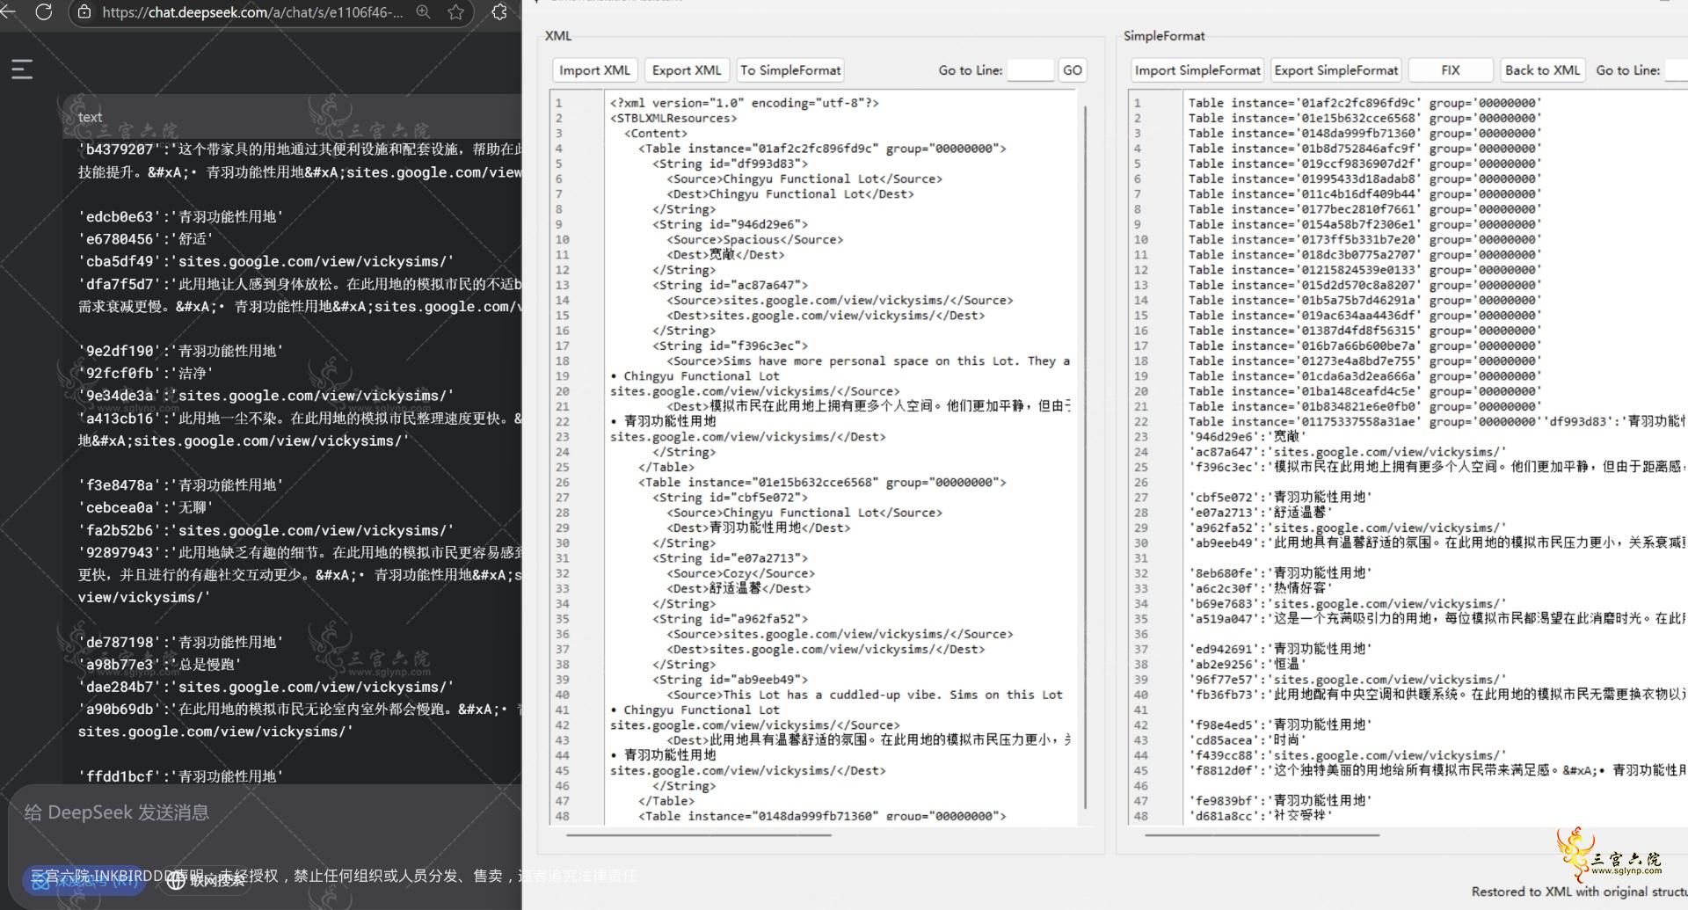The height and width of the screenshot is (910, 1688).
Task: Click the XML editor vertical scrollbar
Action: click(1086, 457)
